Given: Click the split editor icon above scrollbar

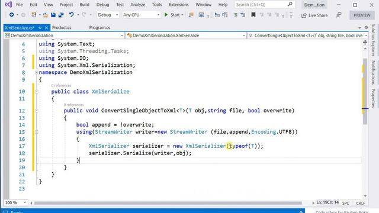Looking at the screenshot, I should (365, 43).
